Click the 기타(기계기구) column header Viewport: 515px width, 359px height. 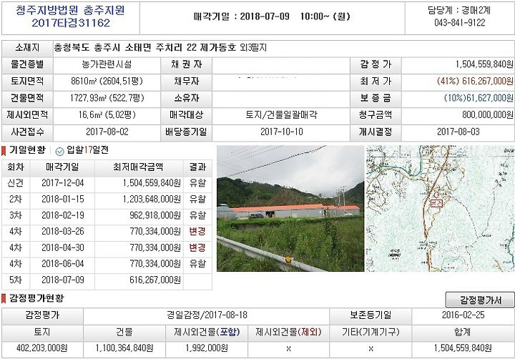[x=371, y=333]
